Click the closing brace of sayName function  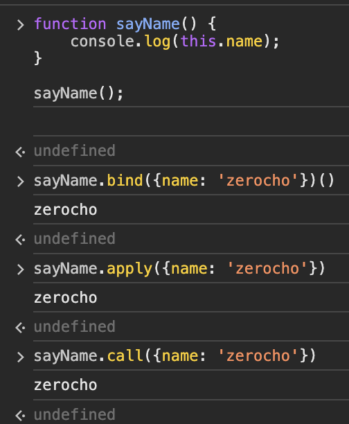click(x=38, y=58)
